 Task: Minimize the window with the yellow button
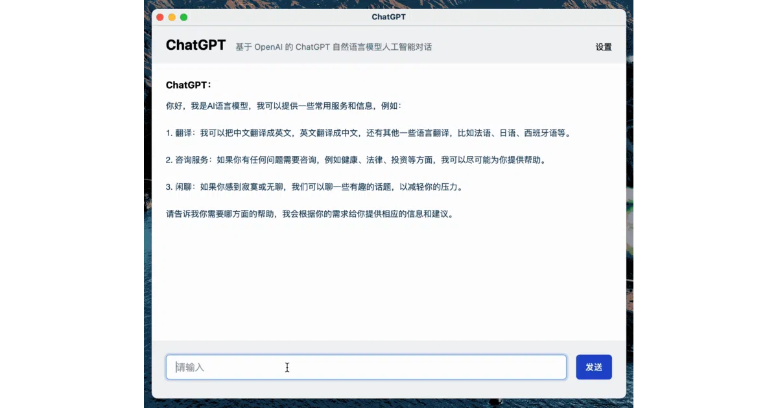pyautogui.click(x=172, y=17)
